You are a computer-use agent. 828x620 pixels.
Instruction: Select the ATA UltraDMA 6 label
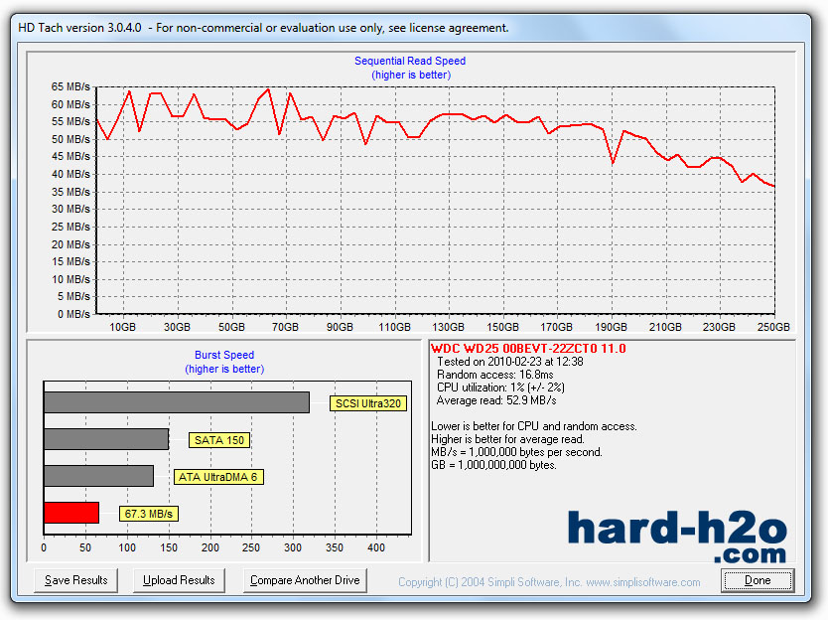218,477
